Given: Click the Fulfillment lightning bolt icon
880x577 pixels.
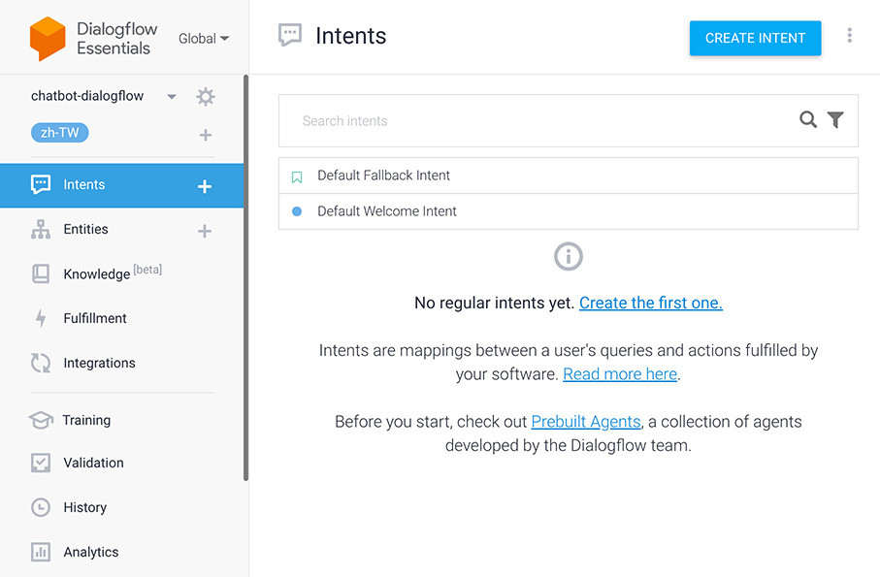Looking at the screenshot, I should (x=41, y=318).
